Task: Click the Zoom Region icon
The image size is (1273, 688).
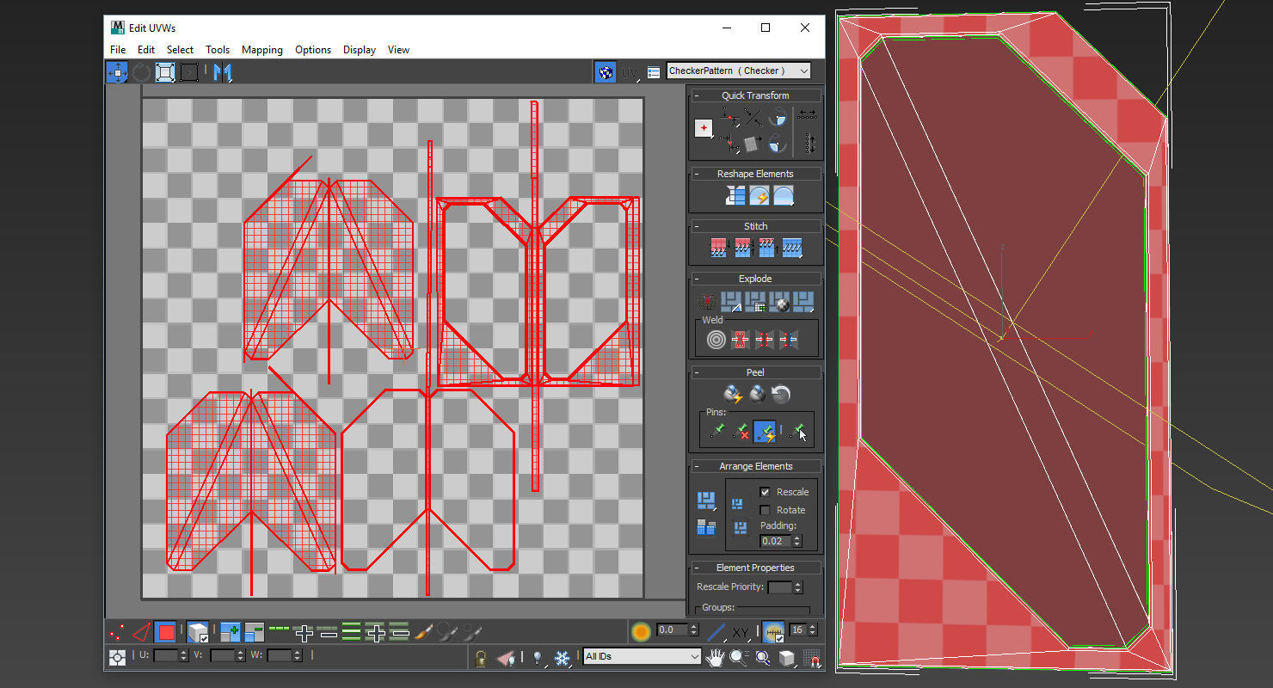Action: pos(763,658)
